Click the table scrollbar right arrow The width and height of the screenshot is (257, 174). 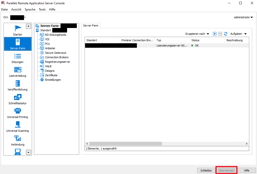(247, 143)
